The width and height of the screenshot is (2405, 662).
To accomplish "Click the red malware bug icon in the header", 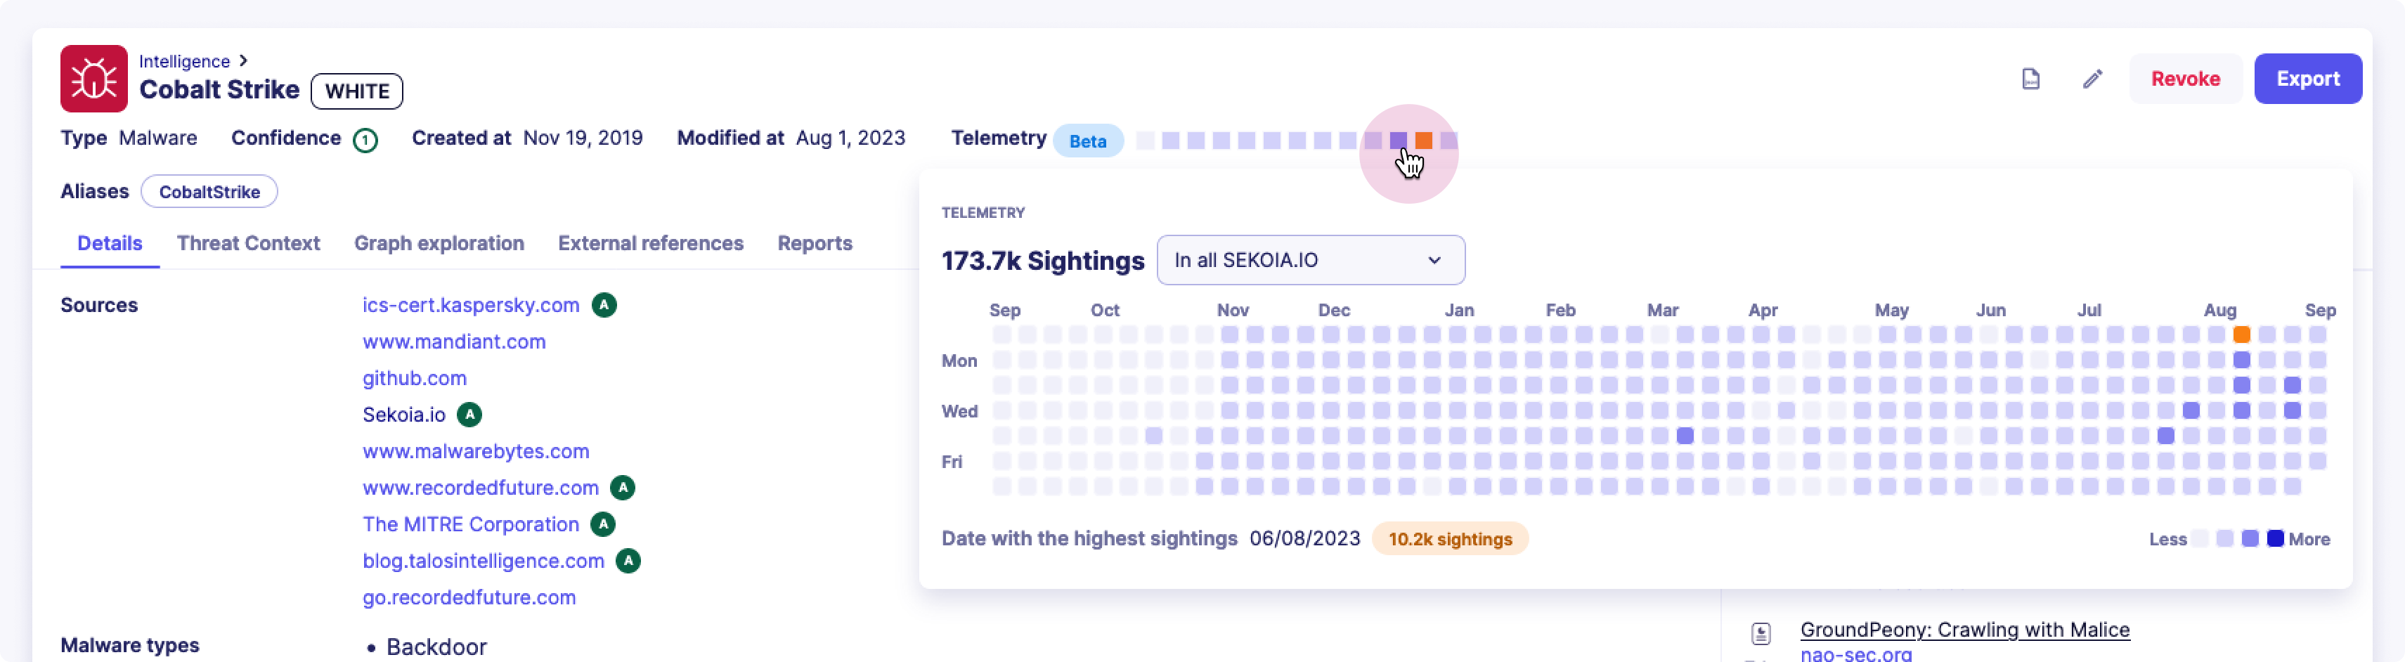I will 93,79.
